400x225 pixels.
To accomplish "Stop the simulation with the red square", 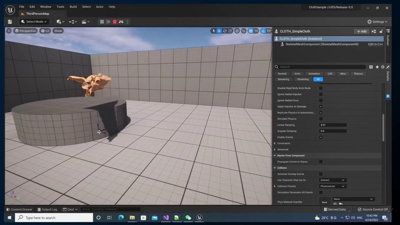I will [115, 22].
